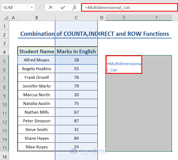Select the Alfred Moyes cell
Viewport: 178px width, 160px height.
pos(36,60)
